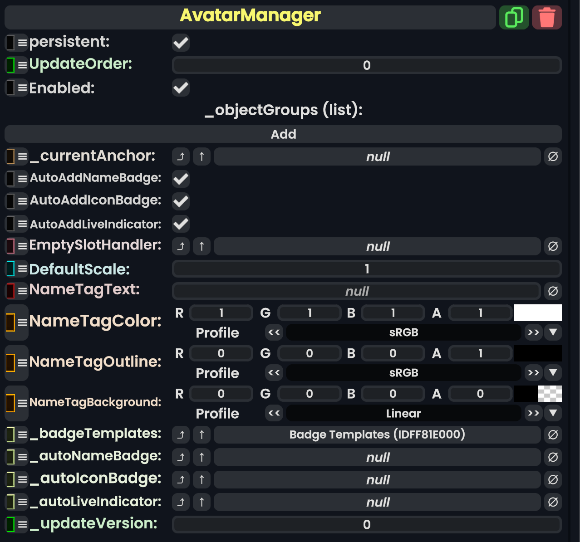Click the up arrow beside _badgeTemplates
The width and height of the screenshot is (580, 542).
pyautogui.click(x=202, y=435)
